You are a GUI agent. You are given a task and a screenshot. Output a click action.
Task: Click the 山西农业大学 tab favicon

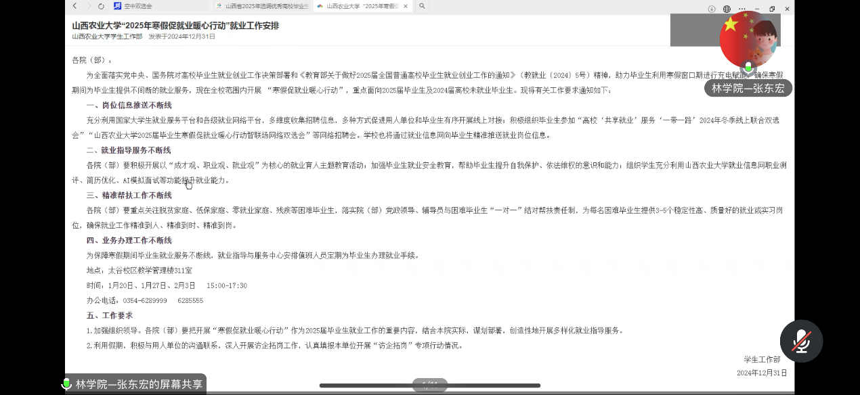(320, 6)
